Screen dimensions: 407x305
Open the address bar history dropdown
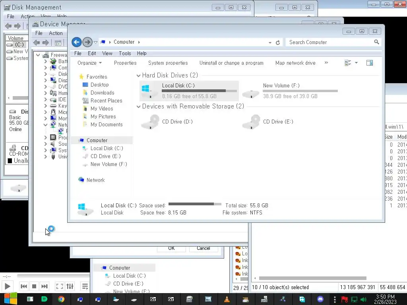pyautogui.click(x=270, y=42)
